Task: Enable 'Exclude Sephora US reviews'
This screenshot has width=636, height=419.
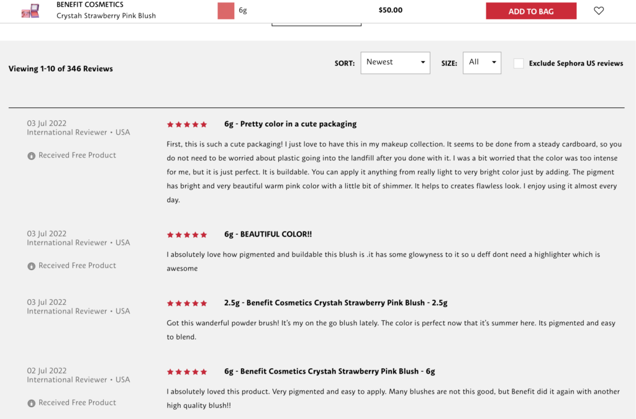Action: (519, 63)
